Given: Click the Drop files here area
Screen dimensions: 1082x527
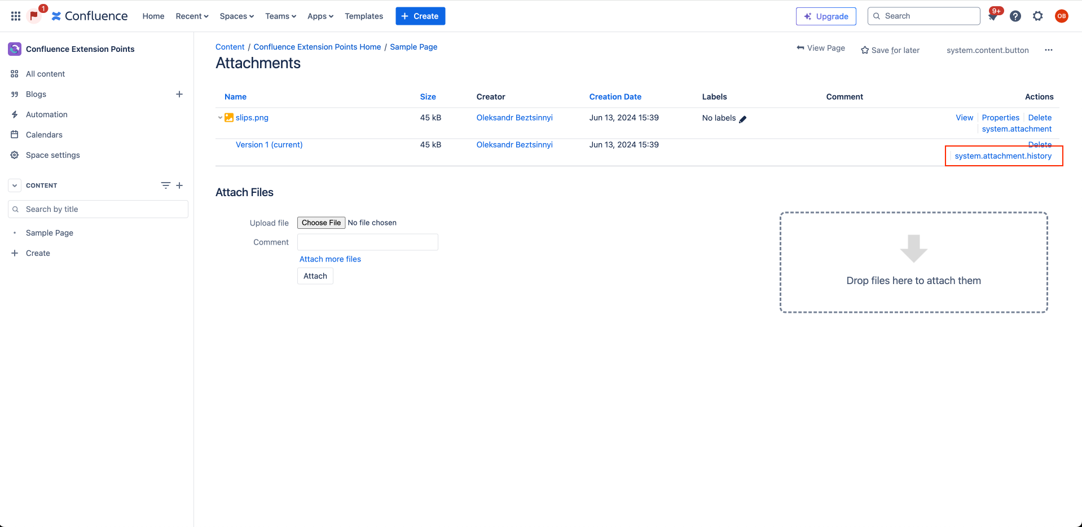Looking at the screenshot, I should pyautogui.click(x=913, y=262).
